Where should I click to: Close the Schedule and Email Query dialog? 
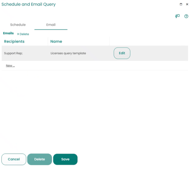[187, 4]
